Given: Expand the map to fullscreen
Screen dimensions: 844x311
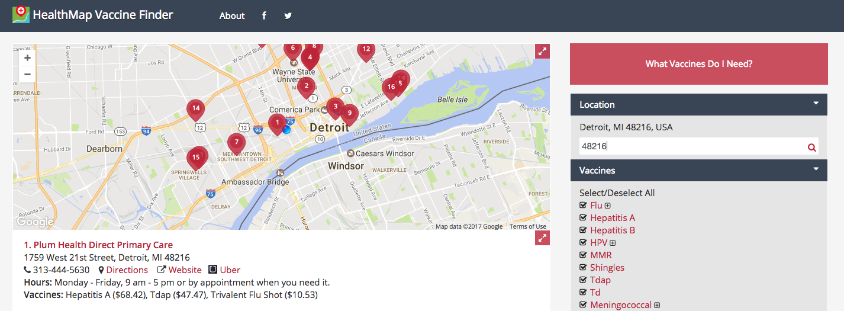Looking at the screenshot, I should [x=542, y=51].
